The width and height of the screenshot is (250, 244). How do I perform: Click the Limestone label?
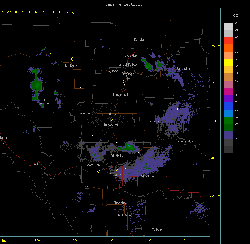44,103
